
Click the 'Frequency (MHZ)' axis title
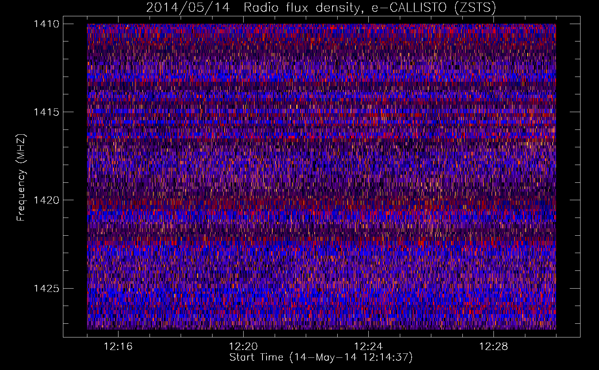(21, 177)
